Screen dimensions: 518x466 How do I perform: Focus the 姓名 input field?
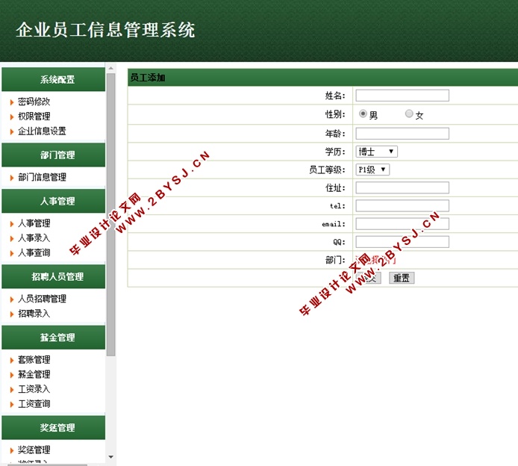(402, 96)
